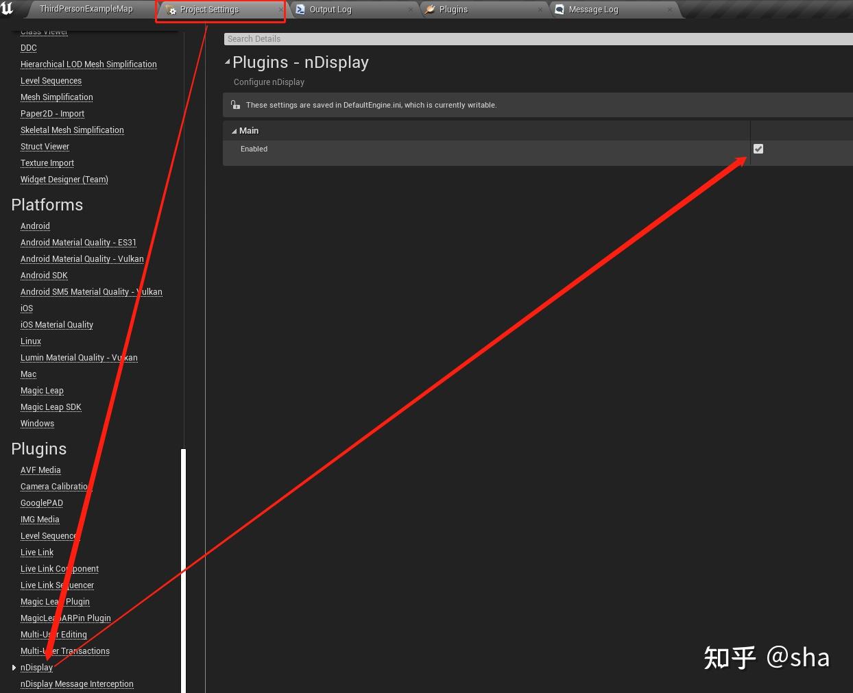
Task: Close the Plugins tab
Action: [x=540, y=10]
